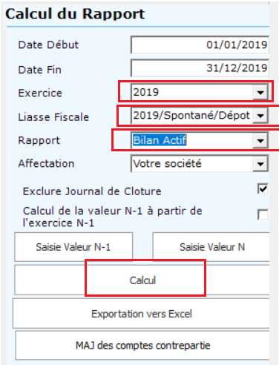The width and height of the screenshot is (279, 365).
Task: Open the Affectation dropdown arrow
Action: click(x=260, y=164)
